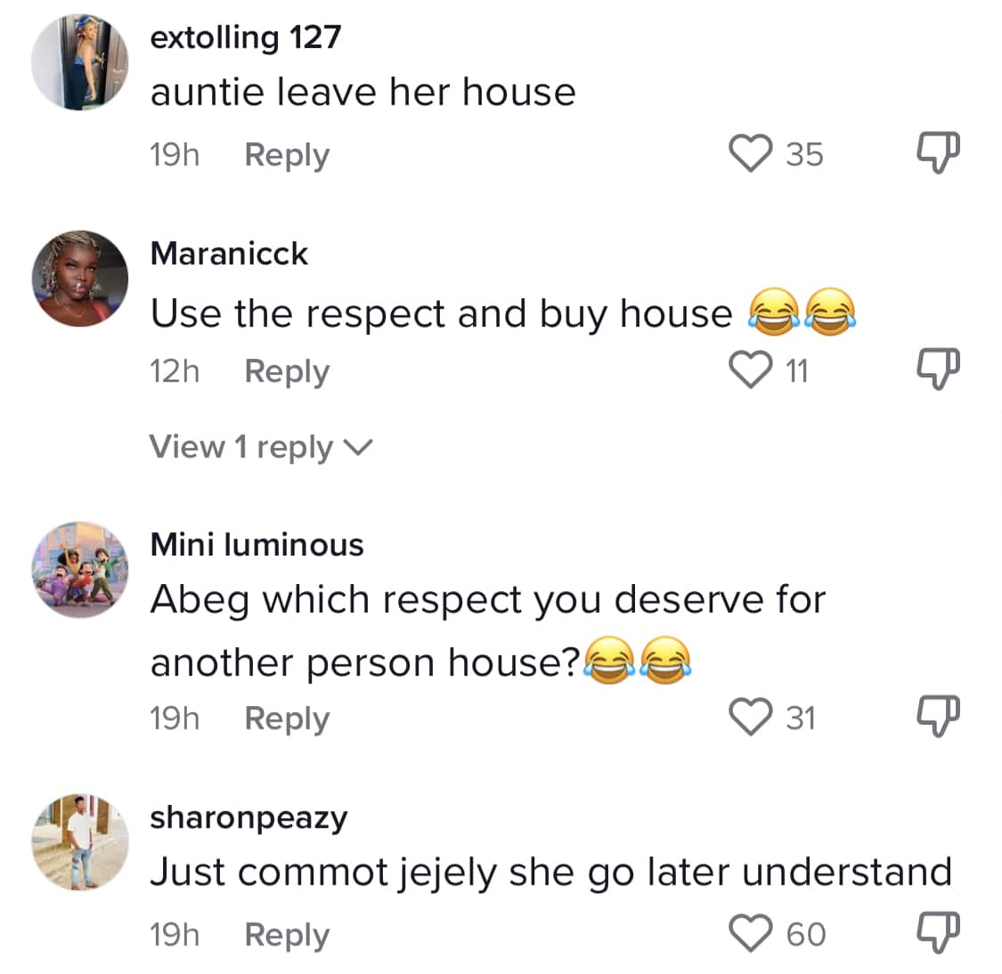Reply to Maranicck's comment

click(x=287, y=370)
